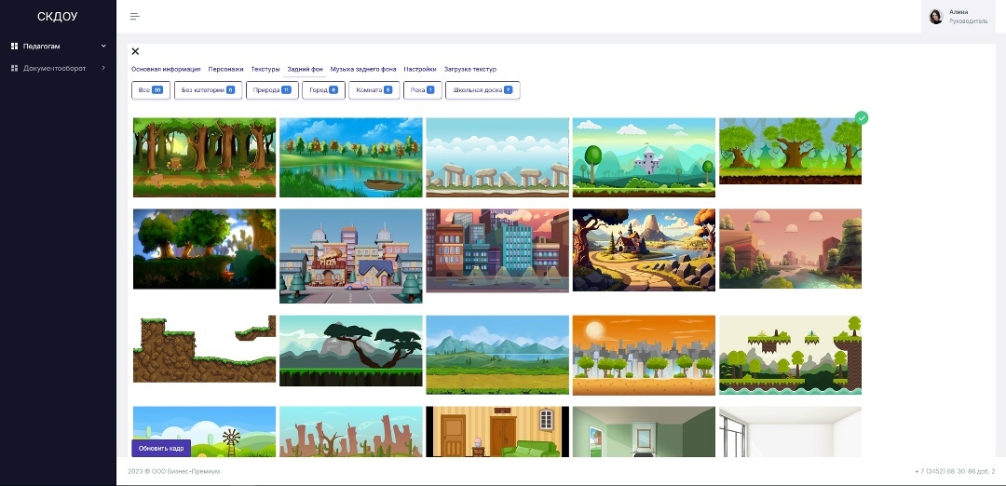Open Алина's user avatar
Viewport: 1006px width, 486px height.
tap(935, 17)
